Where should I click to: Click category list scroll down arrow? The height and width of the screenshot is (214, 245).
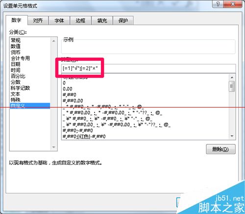[53, 147]
